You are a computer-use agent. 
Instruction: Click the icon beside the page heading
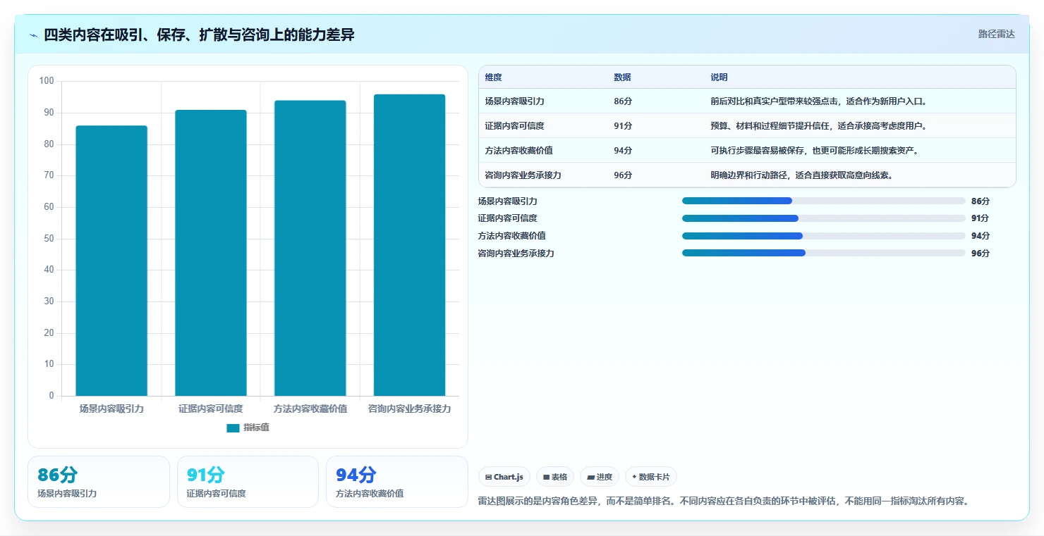coord(33,35)
